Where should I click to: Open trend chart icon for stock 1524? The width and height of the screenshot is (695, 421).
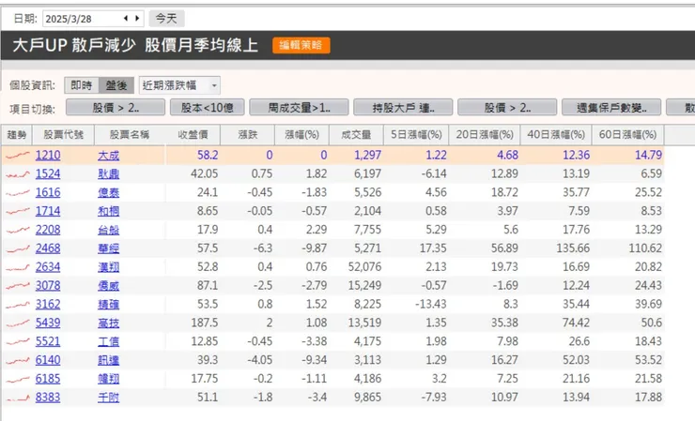click(18, 174)
